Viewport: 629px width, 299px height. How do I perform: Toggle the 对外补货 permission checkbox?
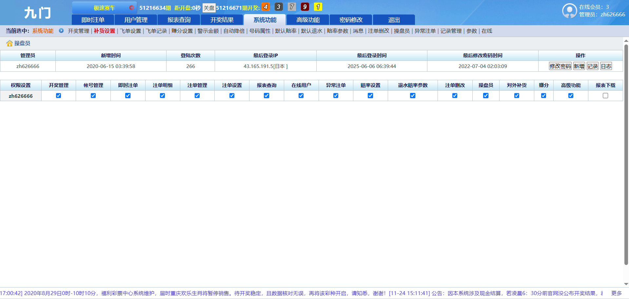[x=517, y=96]
